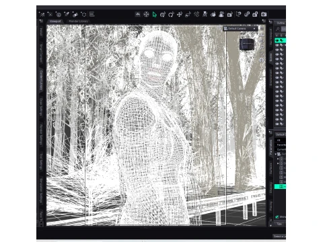Viewport: 323px width, 242px height.
Task: Open the Content Library side tab
Action: coord(41,80)
